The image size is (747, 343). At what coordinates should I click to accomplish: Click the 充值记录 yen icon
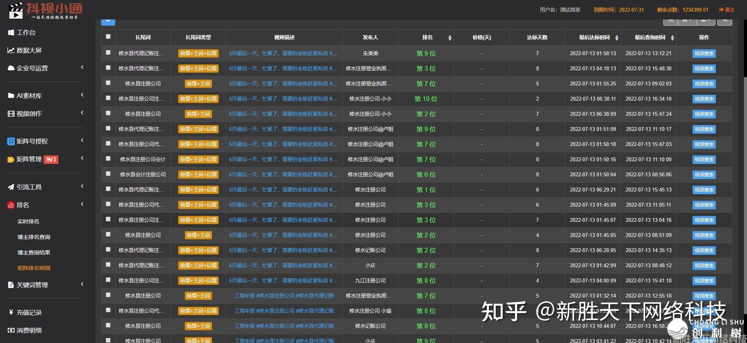pyautogui.click(x=11, y=313)
